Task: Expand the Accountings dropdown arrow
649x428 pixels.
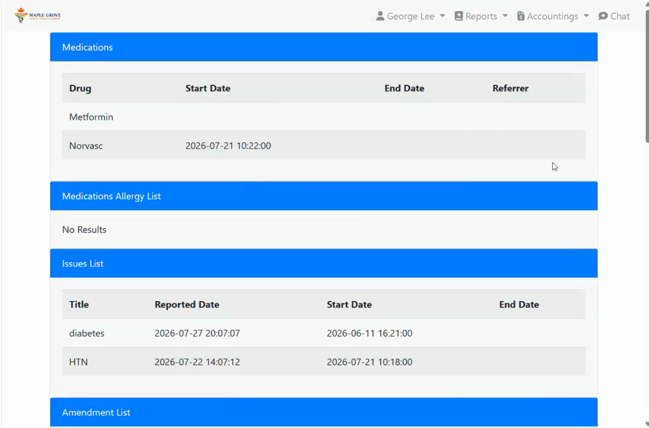Action: click(x=586, y=16)
